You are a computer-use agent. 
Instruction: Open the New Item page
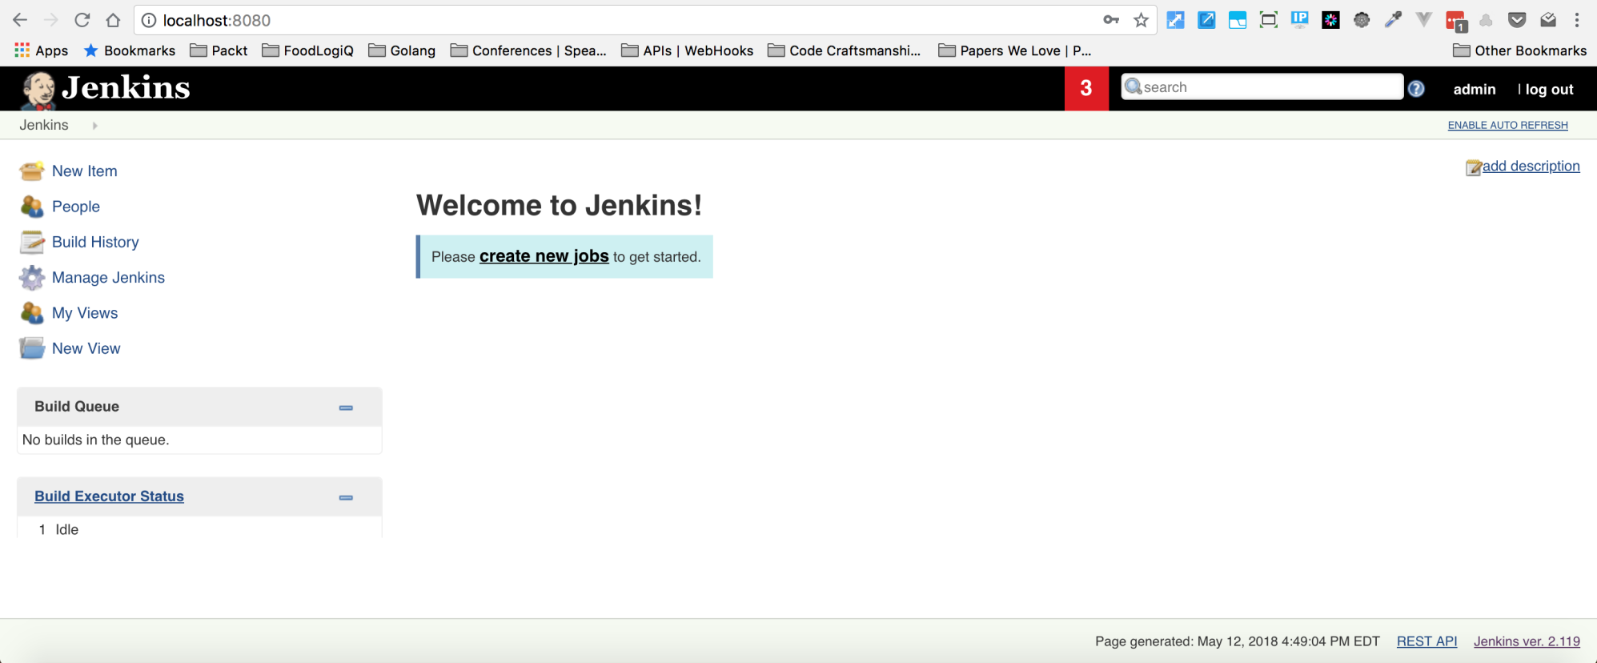click(x=84, y=171)
